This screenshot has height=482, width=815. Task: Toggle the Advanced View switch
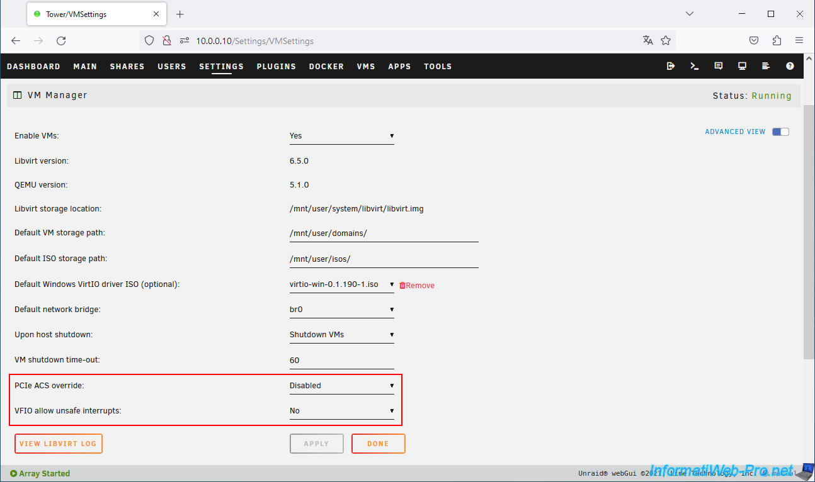click(780, 132)
